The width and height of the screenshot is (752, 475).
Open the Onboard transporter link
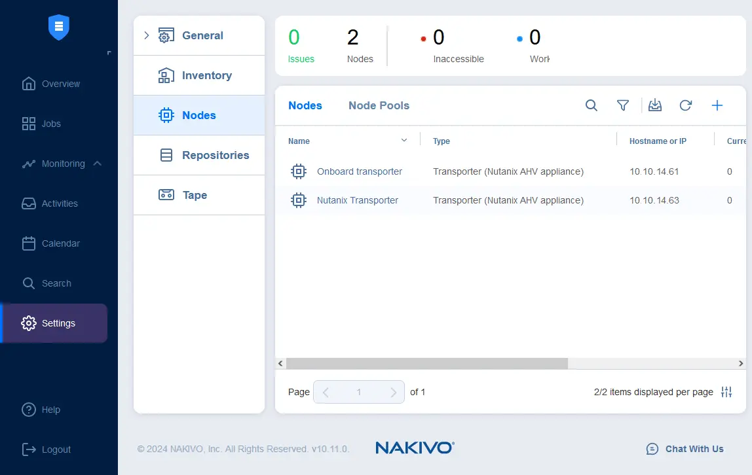(x=360, y=171)
